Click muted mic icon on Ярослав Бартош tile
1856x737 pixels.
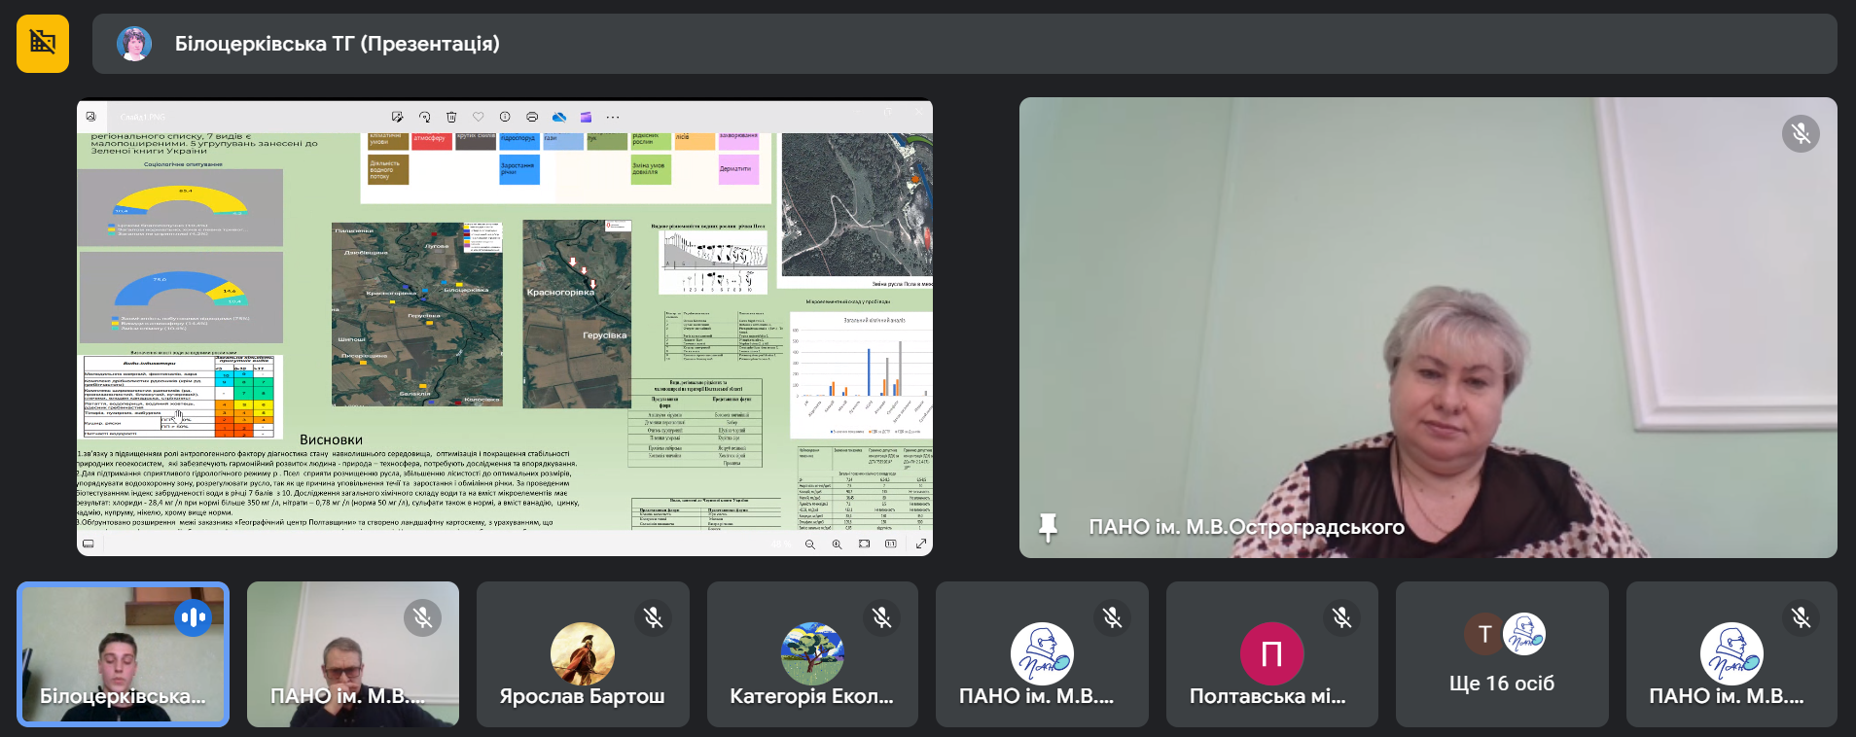tap(653, 617)
